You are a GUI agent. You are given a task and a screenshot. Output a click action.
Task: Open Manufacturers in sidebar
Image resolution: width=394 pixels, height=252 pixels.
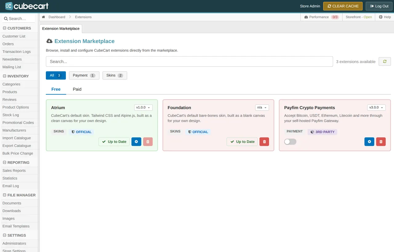[x=14, y=130]
